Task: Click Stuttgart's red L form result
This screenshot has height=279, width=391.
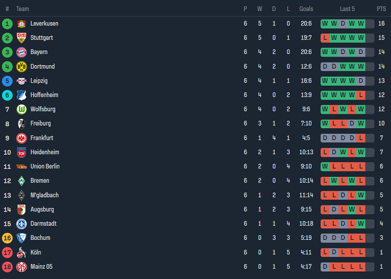Action: (325, 38)
